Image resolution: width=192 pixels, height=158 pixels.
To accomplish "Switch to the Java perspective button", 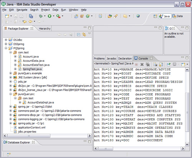I will point(165,16).
